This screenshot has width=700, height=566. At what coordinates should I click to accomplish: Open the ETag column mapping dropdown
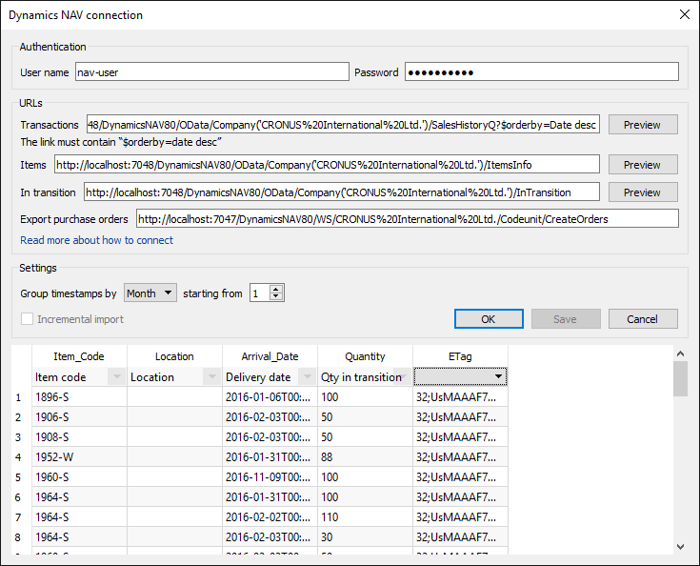tap(498, 377)
